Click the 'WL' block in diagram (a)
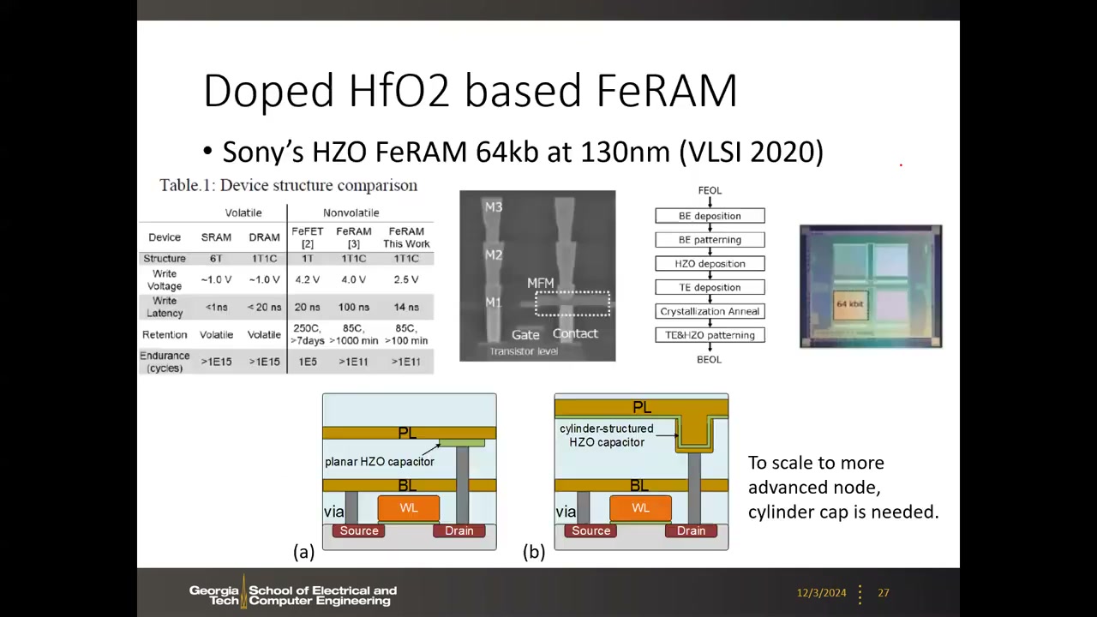Image resolution: width=1097 pixels, height=617 pixels. point(409,508)
